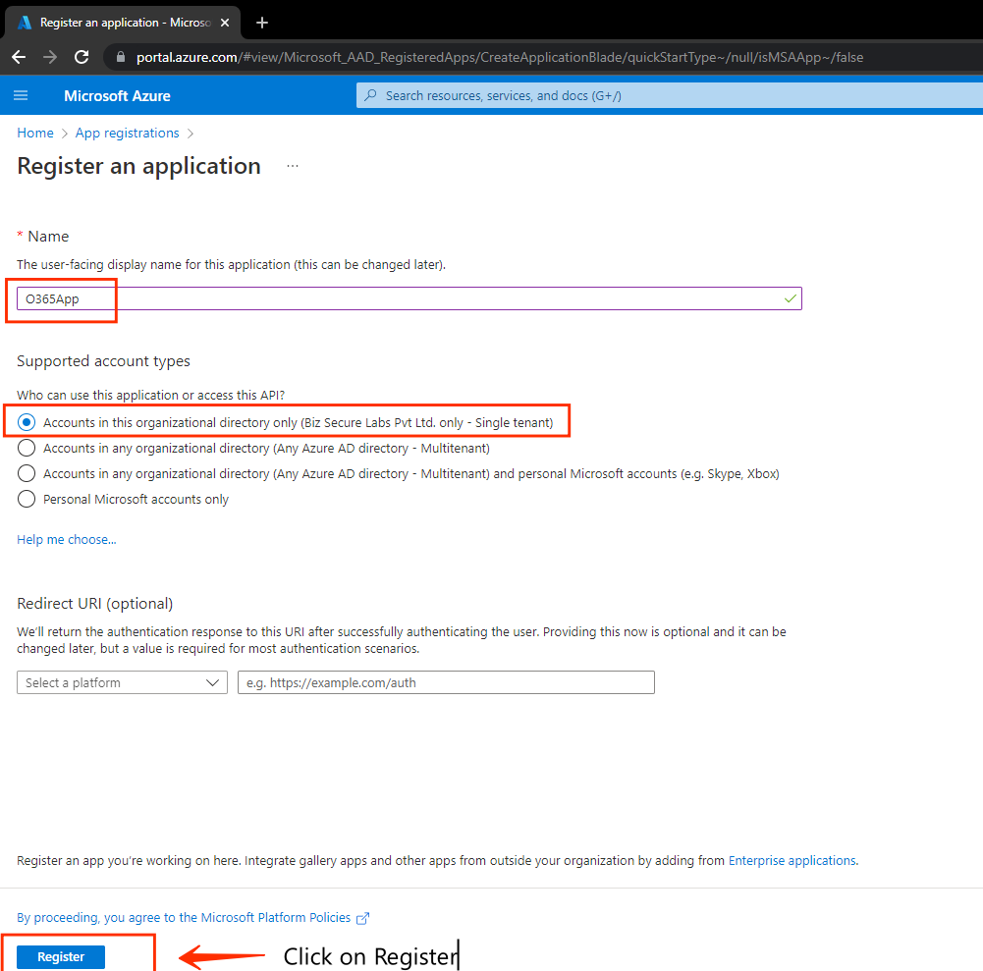Click the browser back arrow
This screenshot has height=971, width=983.
click(x=19, y=57)
